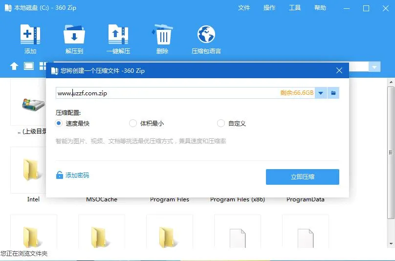
Task: Go up one folder with the up arrow
Action: click(x=14, y=66)
